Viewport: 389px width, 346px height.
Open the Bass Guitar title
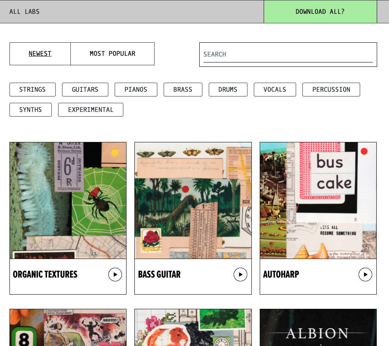pyautogui.click(x=159, y=274)
